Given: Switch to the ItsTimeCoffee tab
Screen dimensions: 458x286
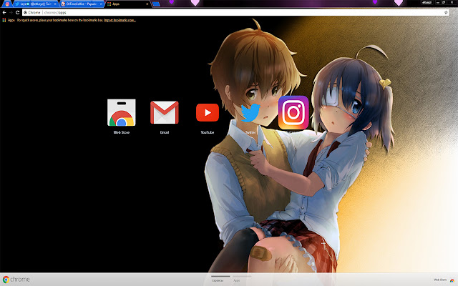Looking at the screenshot, I should click(81, 4).
